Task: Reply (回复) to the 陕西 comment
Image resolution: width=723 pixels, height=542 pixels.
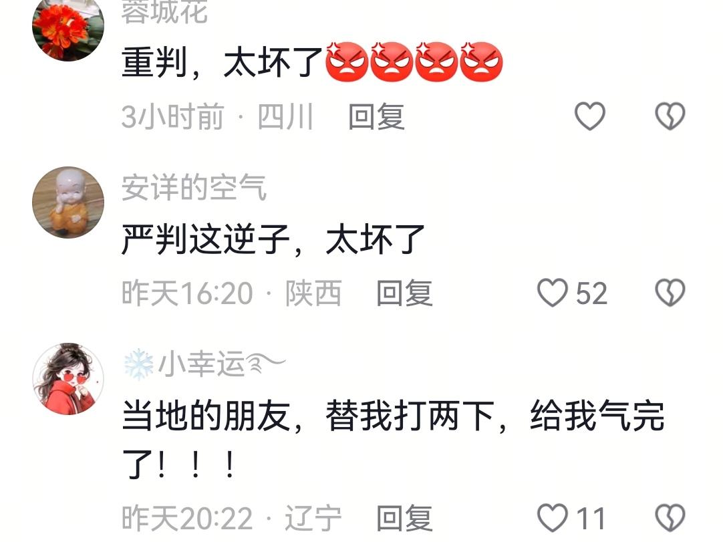Action: pos(404,293)
